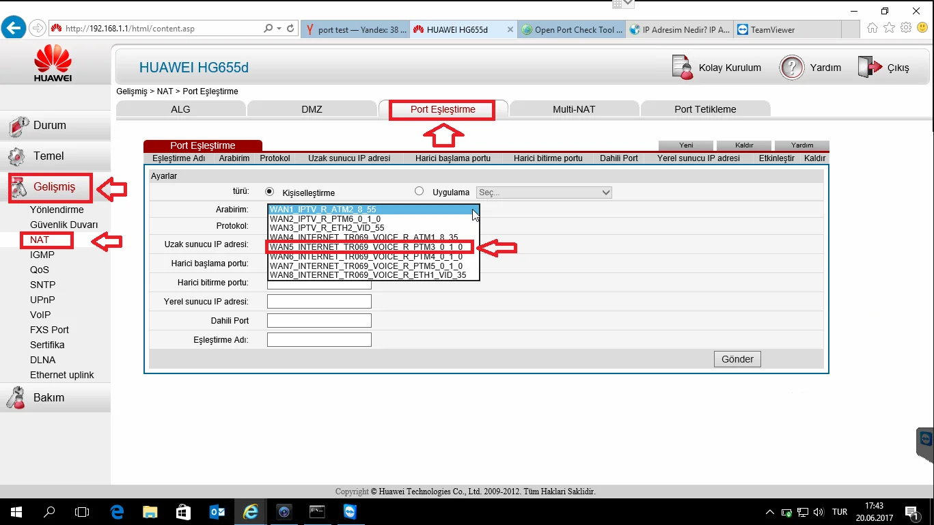The image size is (934, 525).
Task: Select the Uygulama radio button
Action: pyautogui.click(x=419, y=192)
